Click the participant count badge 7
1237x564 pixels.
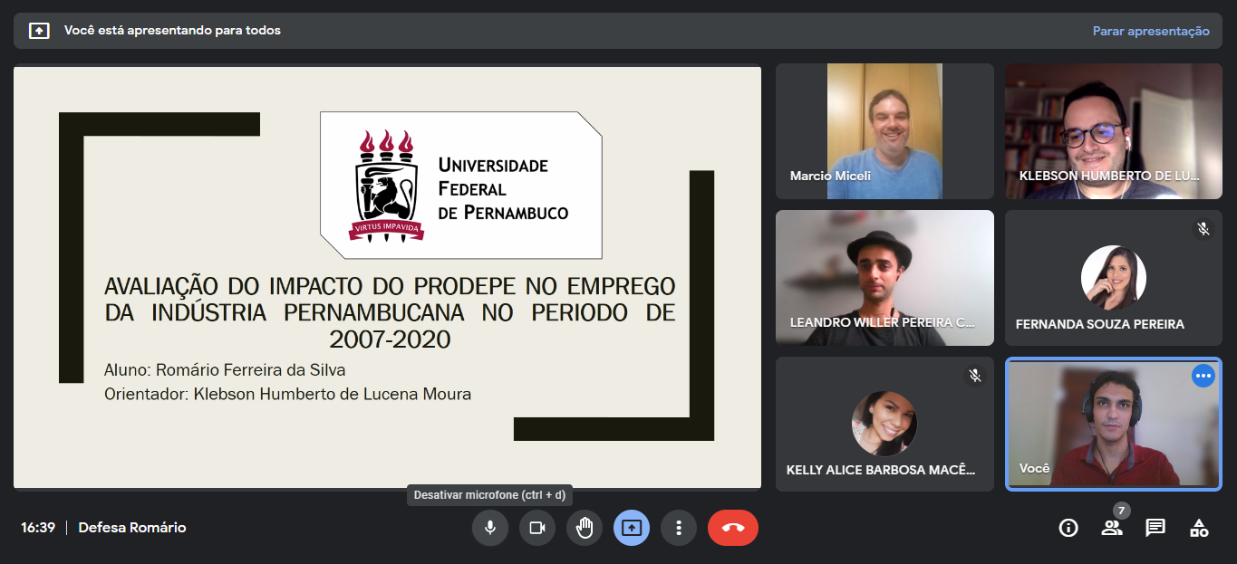[1122, 510]
